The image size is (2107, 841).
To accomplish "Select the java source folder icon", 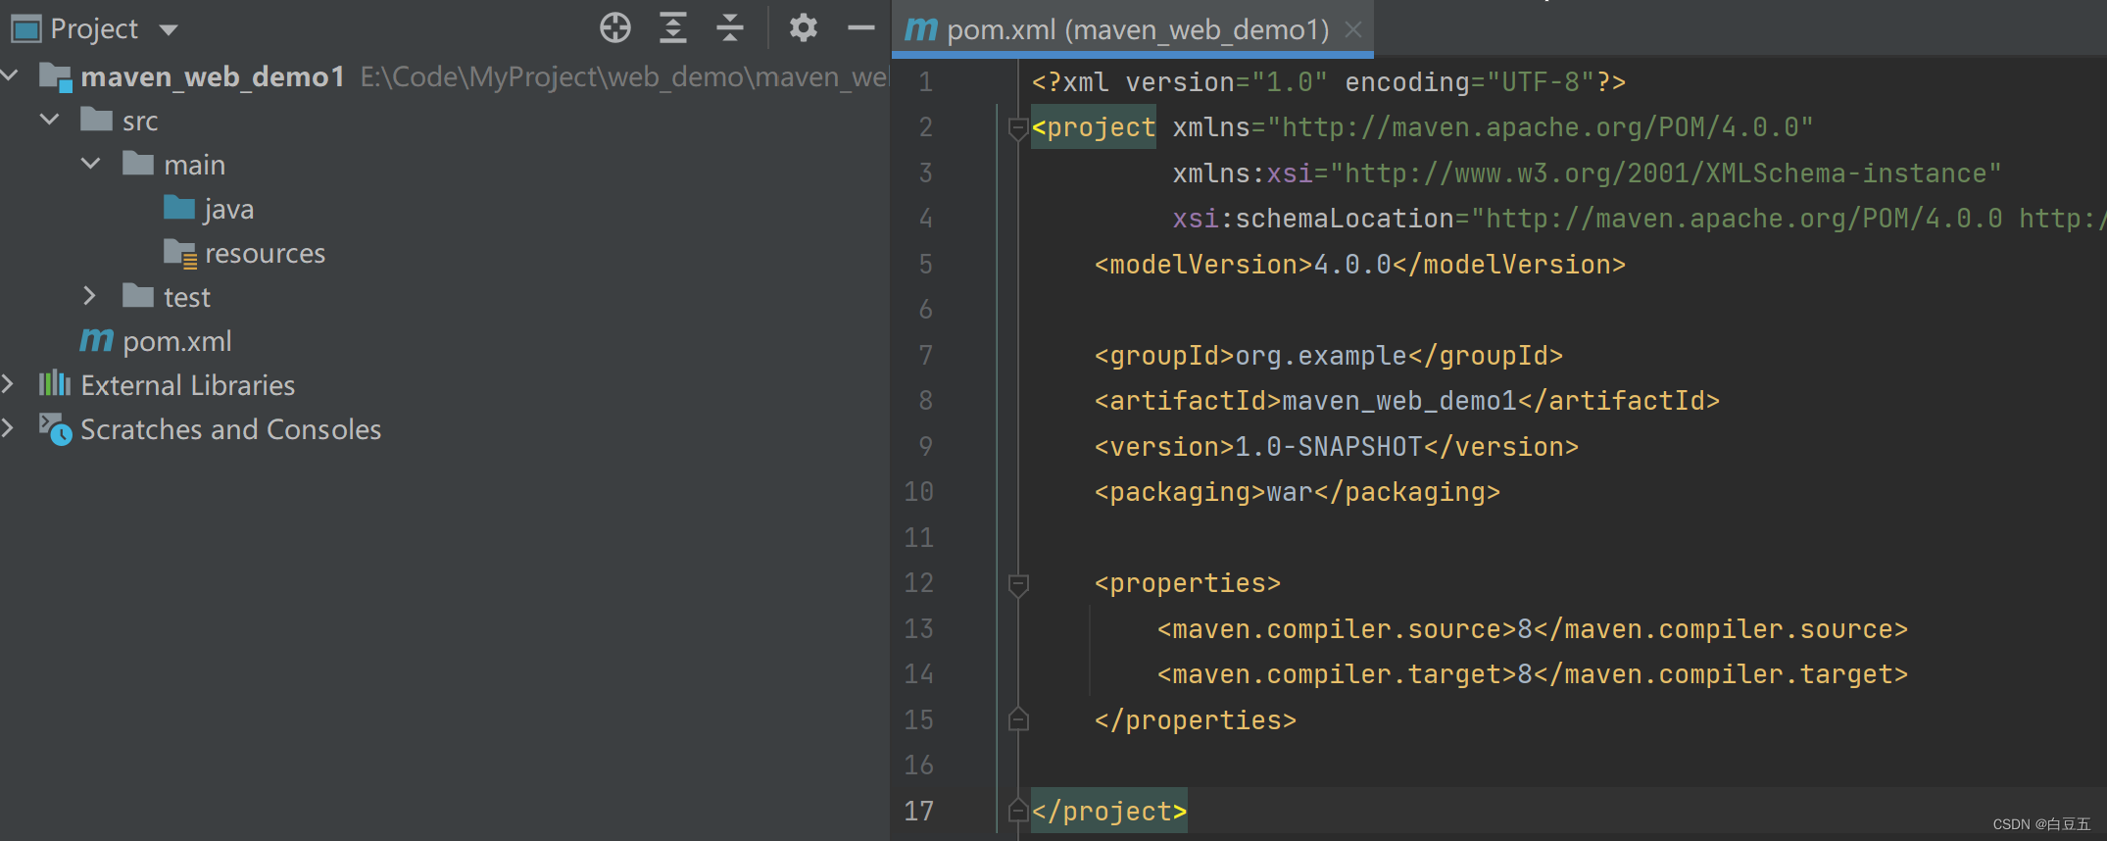I will point(178,208).
